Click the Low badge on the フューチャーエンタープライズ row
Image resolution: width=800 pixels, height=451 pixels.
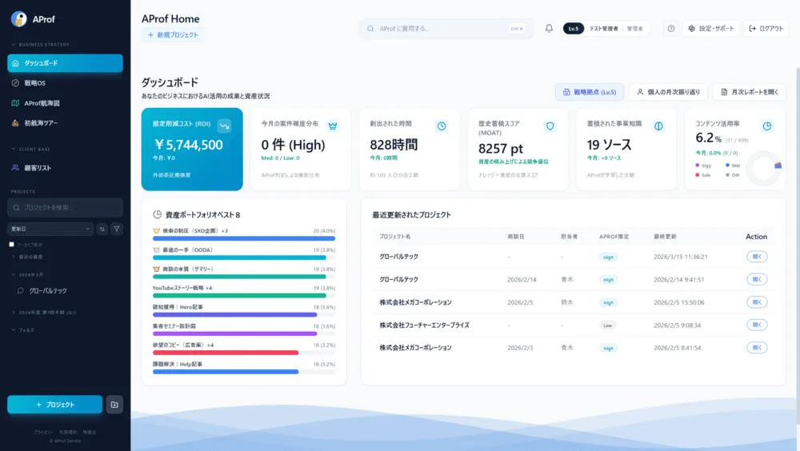608,325
